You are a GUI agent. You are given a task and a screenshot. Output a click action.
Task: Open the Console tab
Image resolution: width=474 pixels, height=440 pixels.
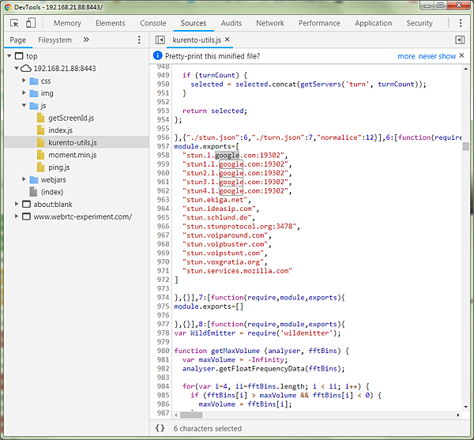153,24
